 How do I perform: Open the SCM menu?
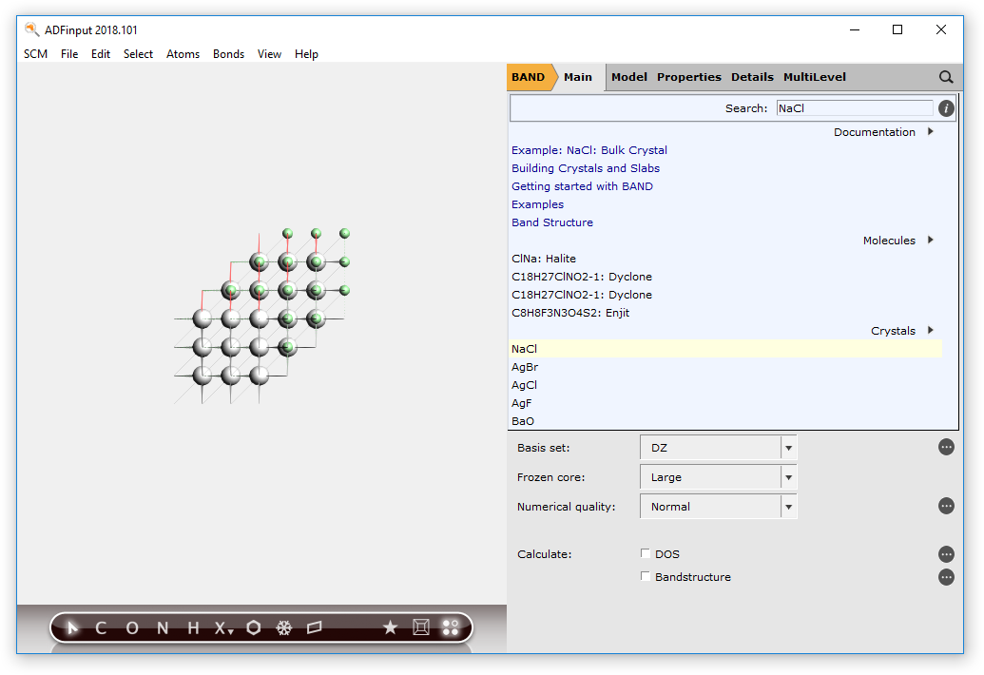(36, 54)
